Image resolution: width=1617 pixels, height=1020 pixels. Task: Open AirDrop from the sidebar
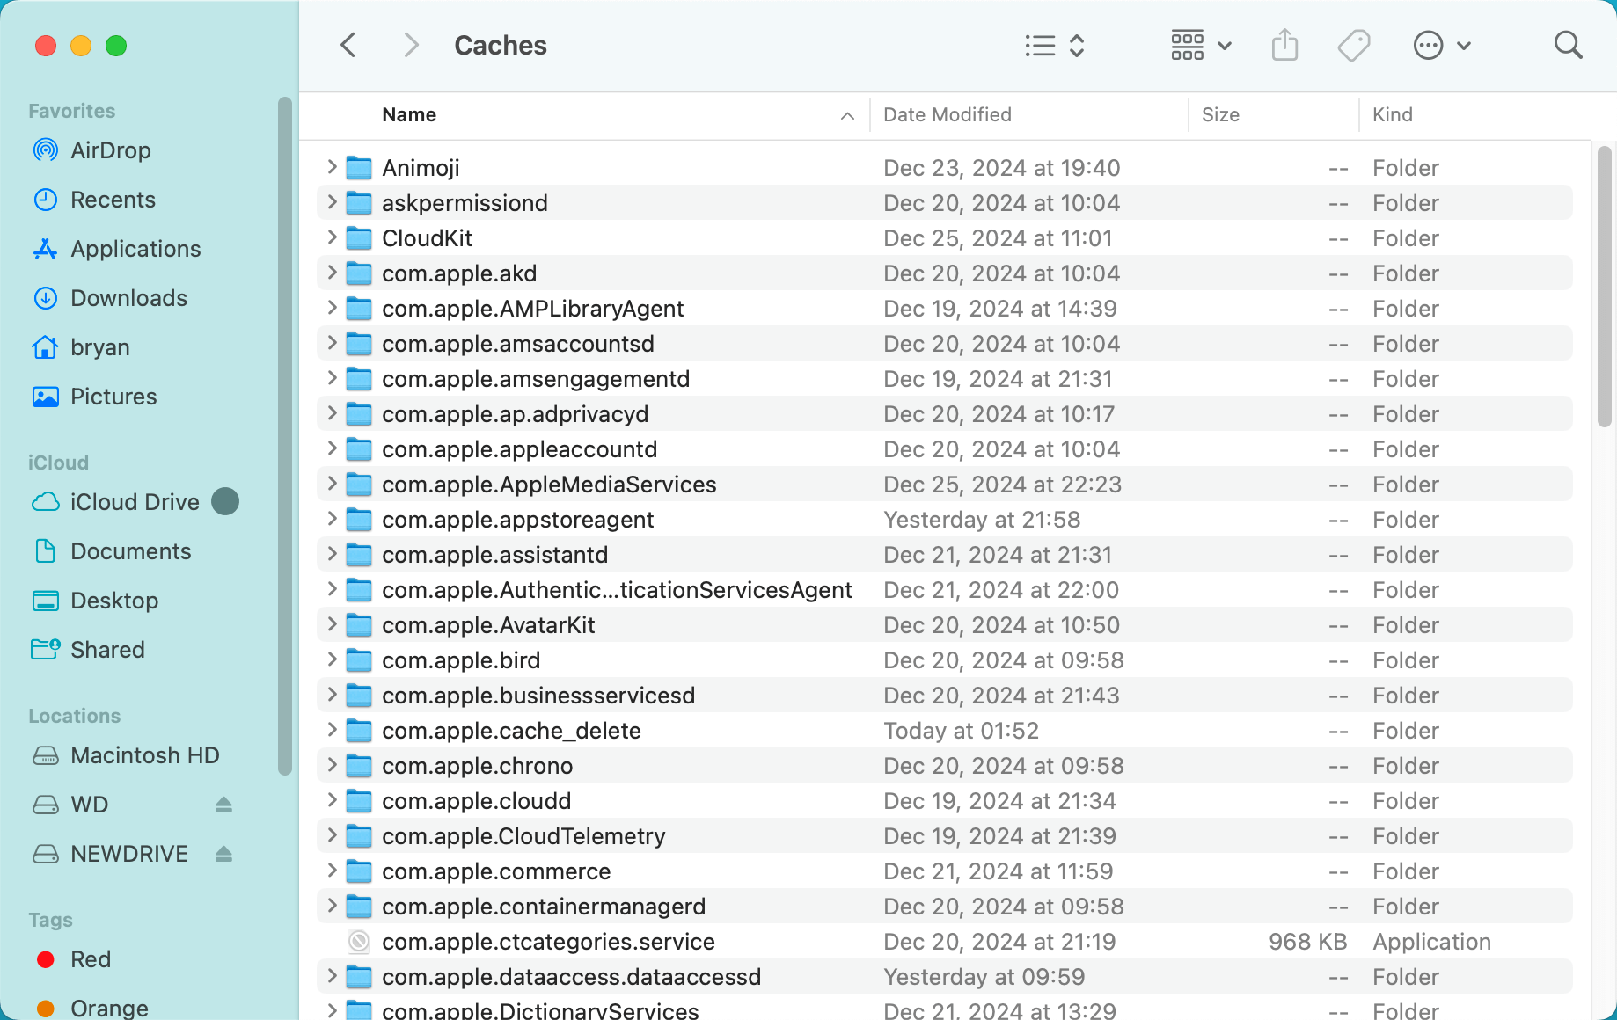[110, 149]
